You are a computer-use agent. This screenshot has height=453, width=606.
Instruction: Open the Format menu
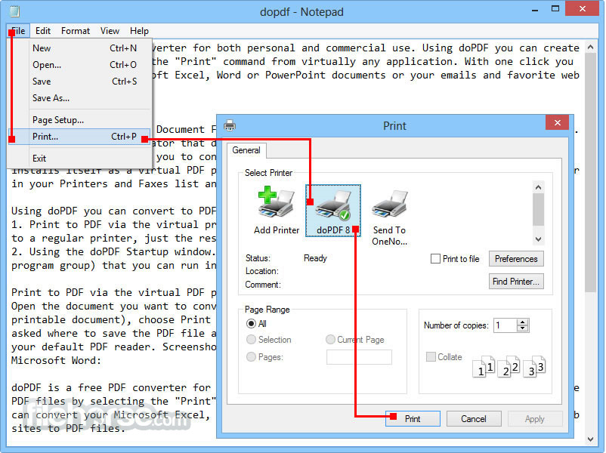pyautogui.click(x=76, y=31)
